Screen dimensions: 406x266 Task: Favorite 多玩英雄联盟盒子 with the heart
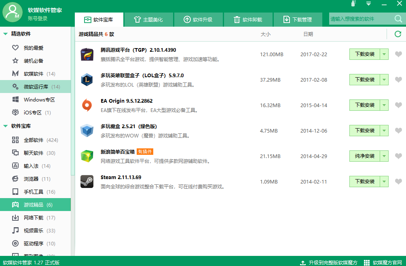point(398,80)
